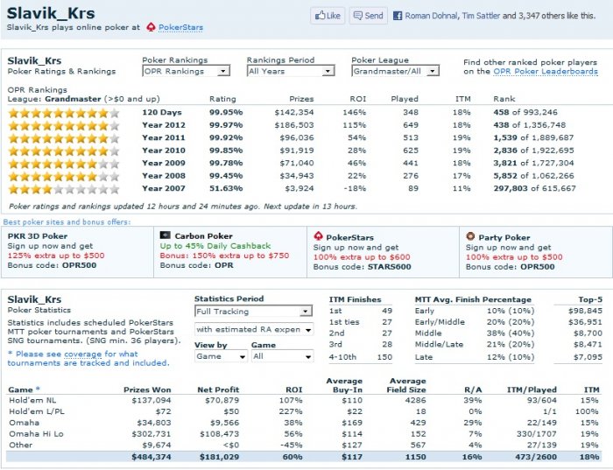Image resolution: width=613 pixels, height=470 pixels.
Task: Open the PokerStars link in the header
Action: click(x=180, y=27)
